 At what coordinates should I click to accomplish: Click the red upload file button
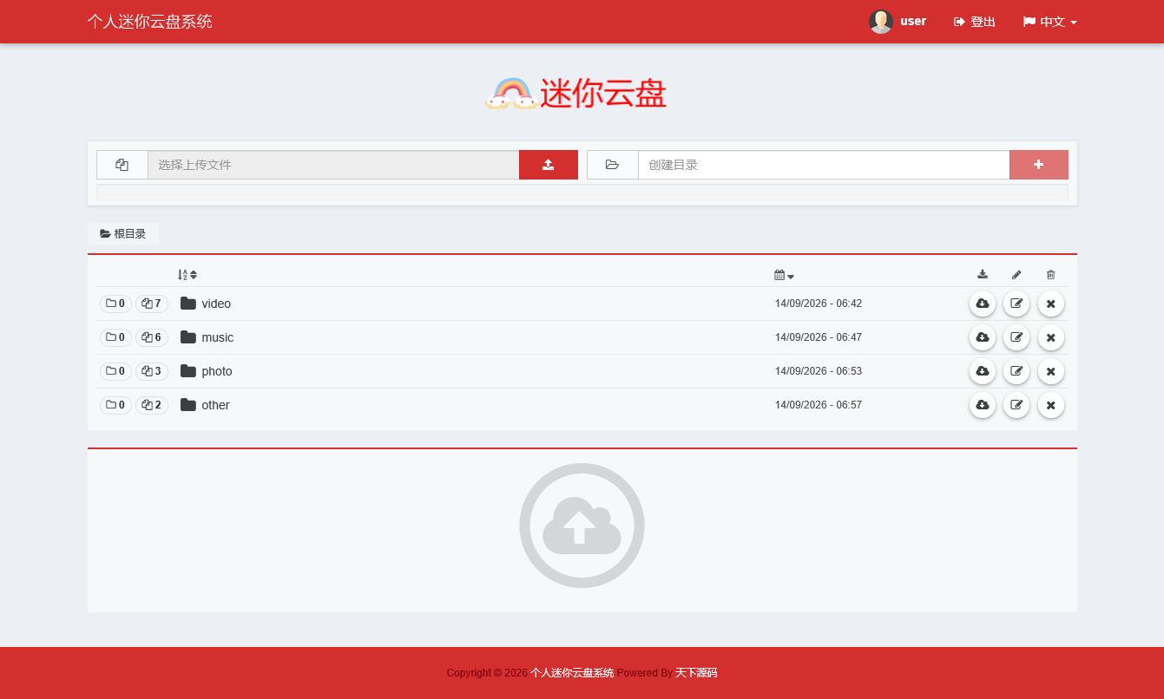pyautogui.click(x=548, y=165)
